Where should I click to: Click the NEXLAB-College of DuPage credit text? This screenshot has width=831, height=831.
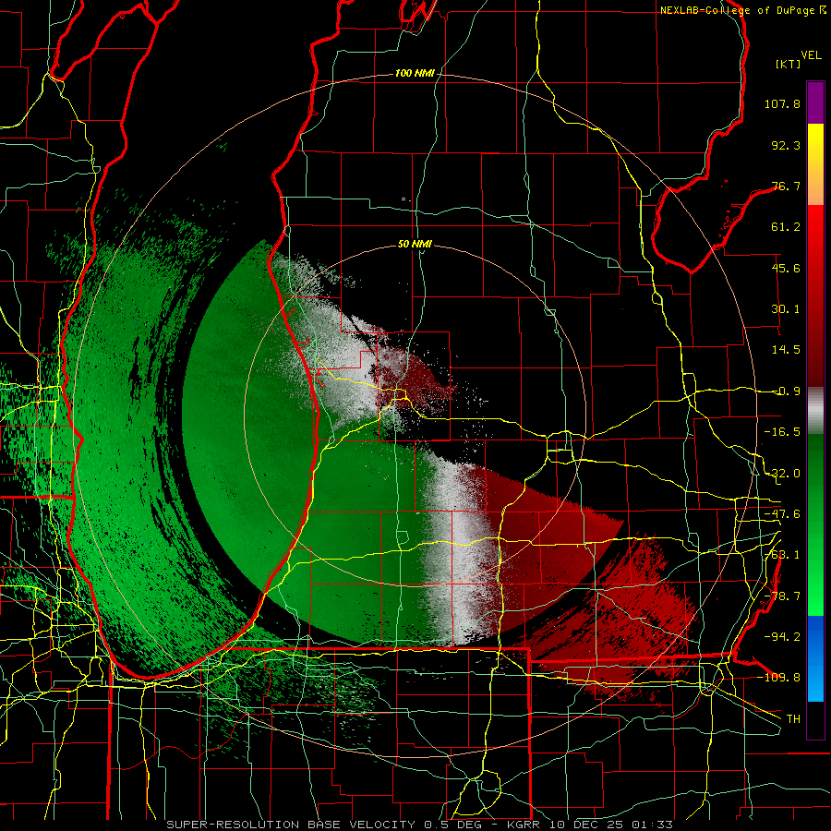[742, 10]
